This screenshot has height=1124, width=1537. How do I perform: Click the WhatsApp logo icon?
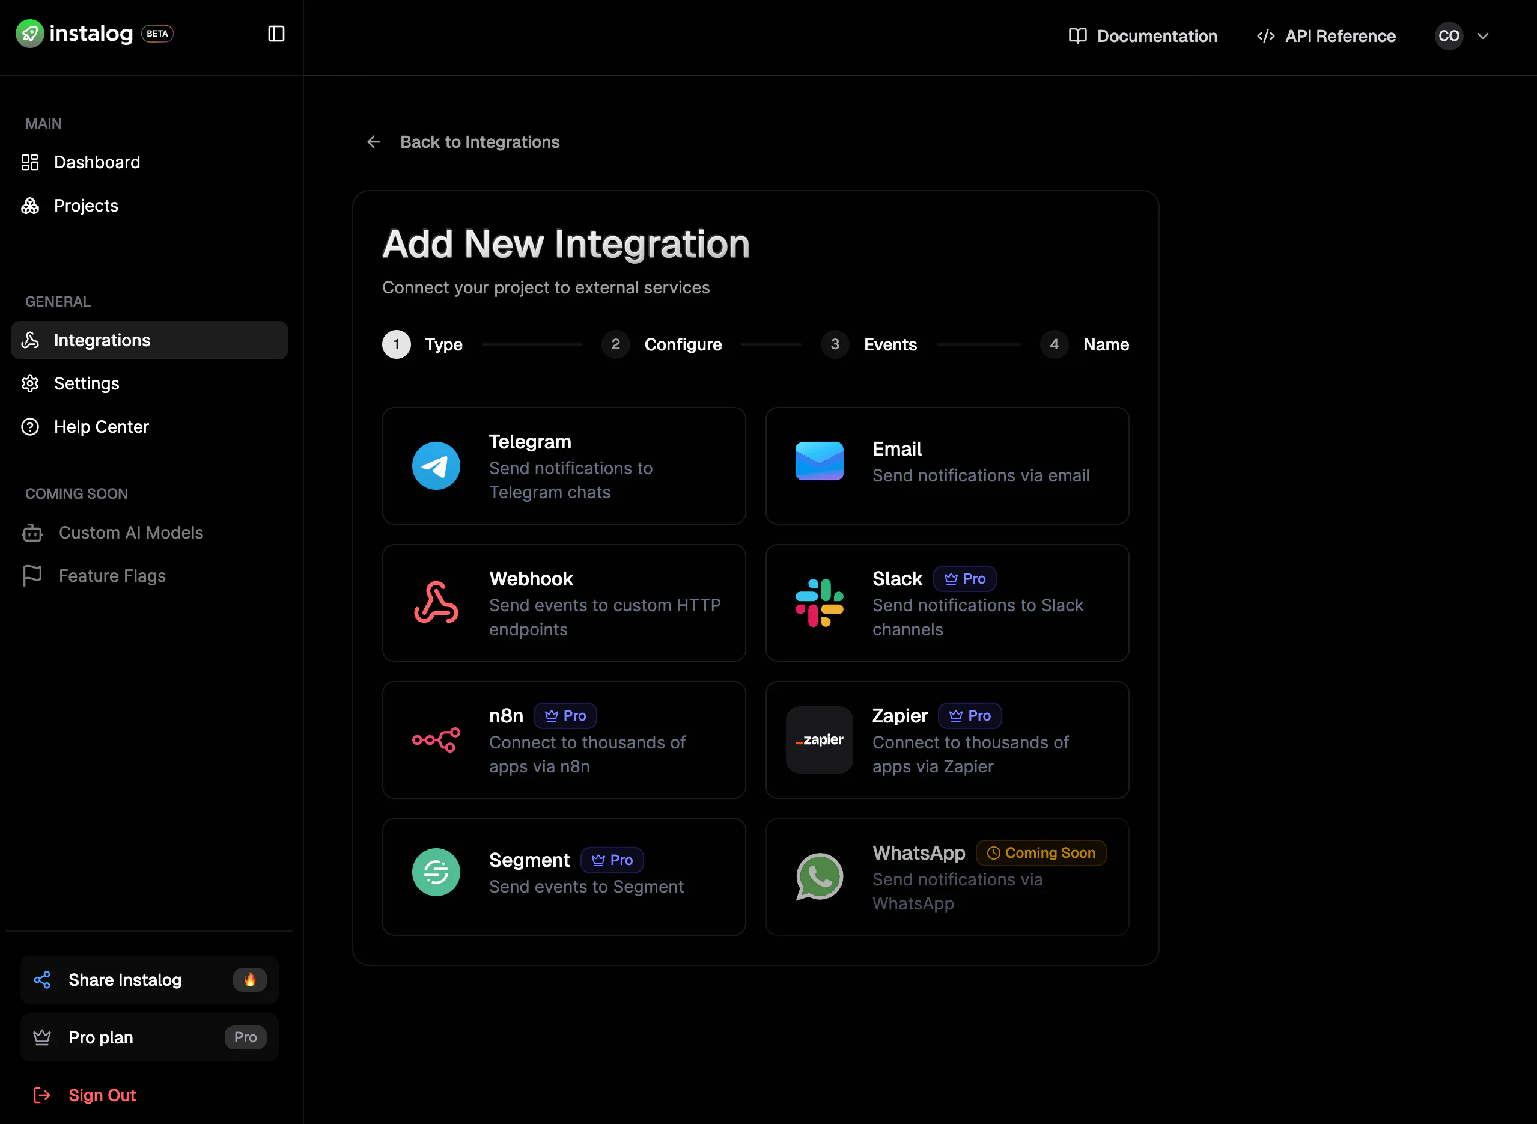pos(820,876)
